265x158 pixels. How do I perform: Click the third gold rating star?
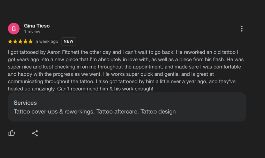point(20,41)
